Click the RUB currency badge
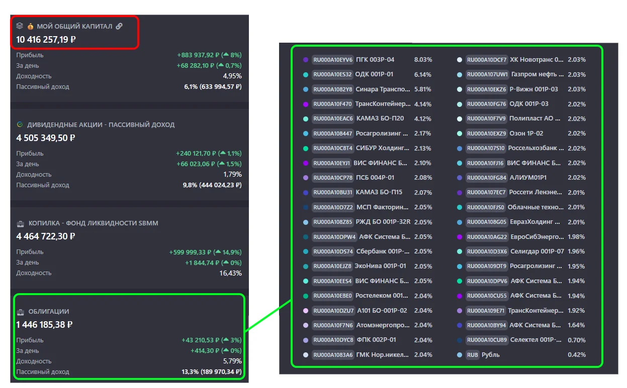Image resolution: width=627 pixels, height=388 pixels. pyautogui.click(x=472, y=355)
